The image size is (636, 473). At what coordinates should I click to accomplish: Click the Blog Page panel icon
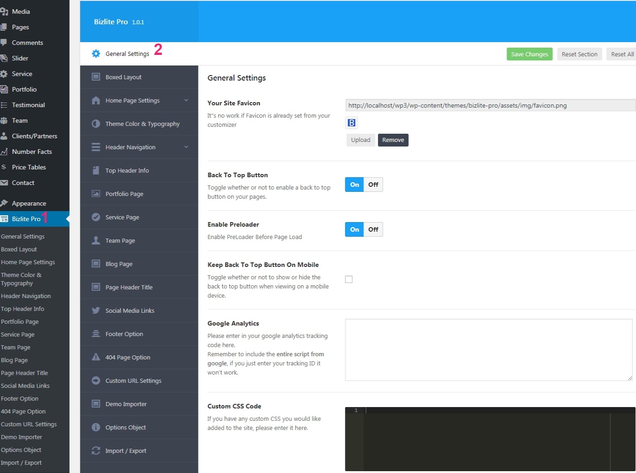coord(96,264)
